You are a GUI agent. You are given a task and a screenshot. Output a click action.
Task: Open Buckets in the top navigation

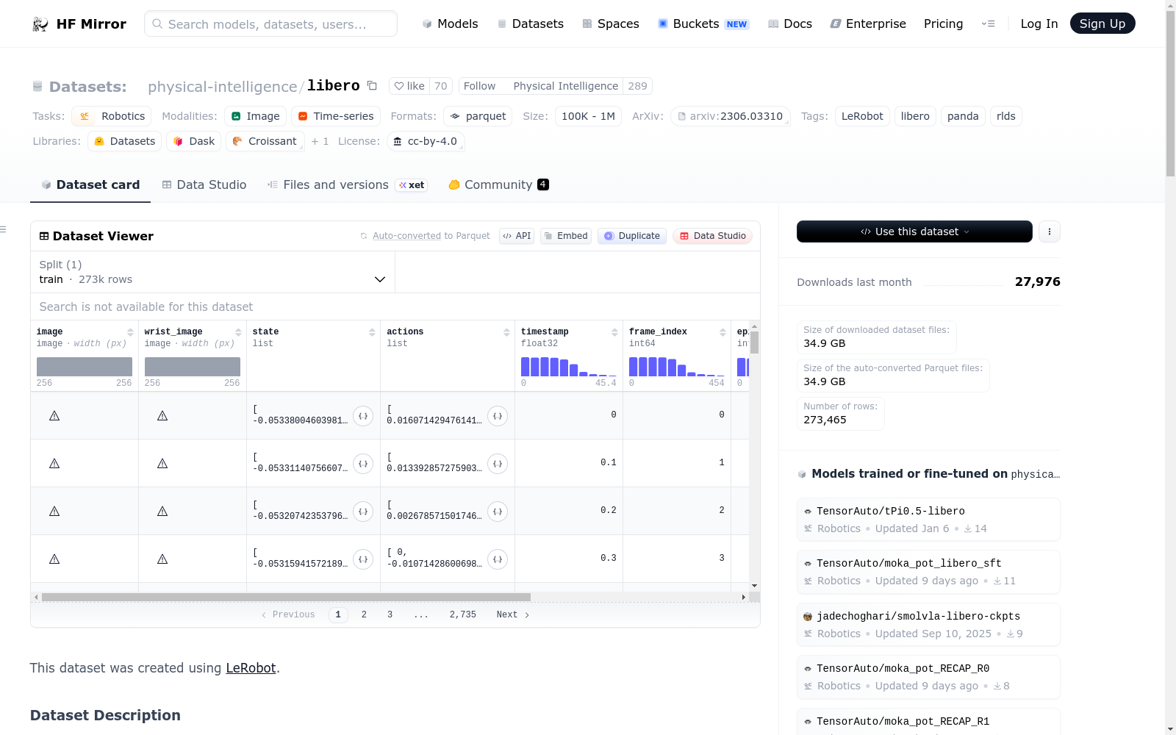tap(703, 24)
